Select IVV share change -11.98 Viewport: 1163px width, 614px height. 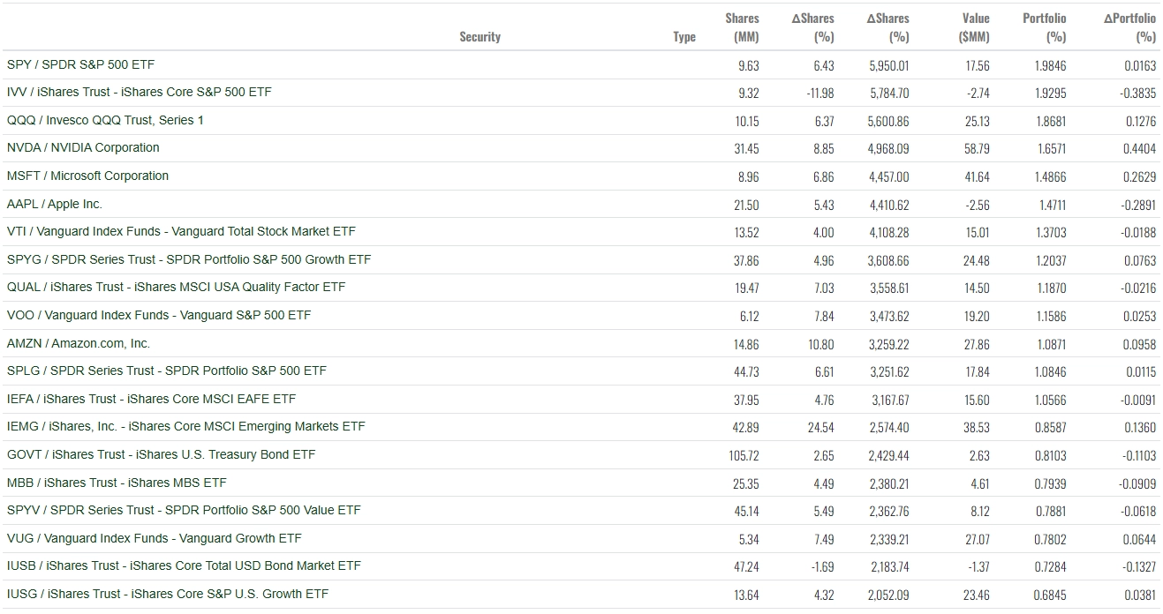tap(820, 93)
